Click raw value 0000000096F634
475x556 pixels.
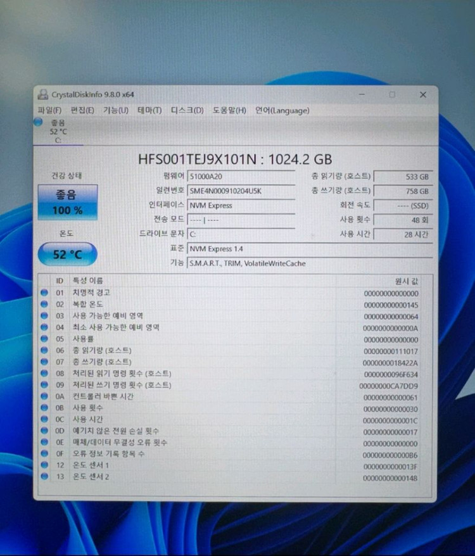(391, 374)
